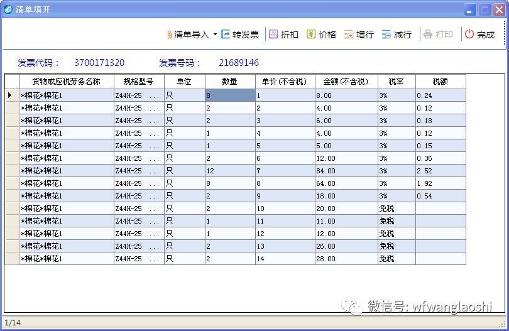Click the 税额 column header

tap(441, 82)
